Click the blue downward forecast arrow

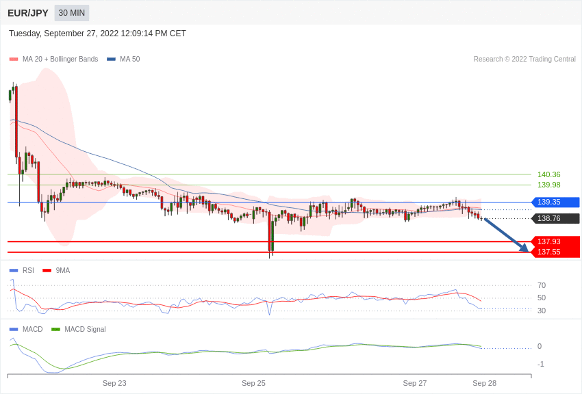point(506,235)
